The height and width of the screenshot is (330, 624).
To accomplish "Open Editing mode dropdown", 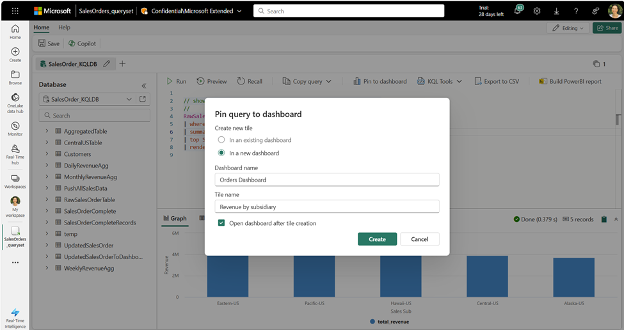I will pyautogui.click(x=568, y=28).
